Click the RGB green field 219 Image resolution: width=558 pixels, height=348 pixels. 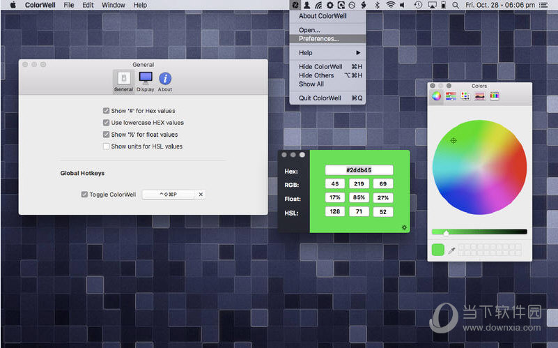point(359,184)
